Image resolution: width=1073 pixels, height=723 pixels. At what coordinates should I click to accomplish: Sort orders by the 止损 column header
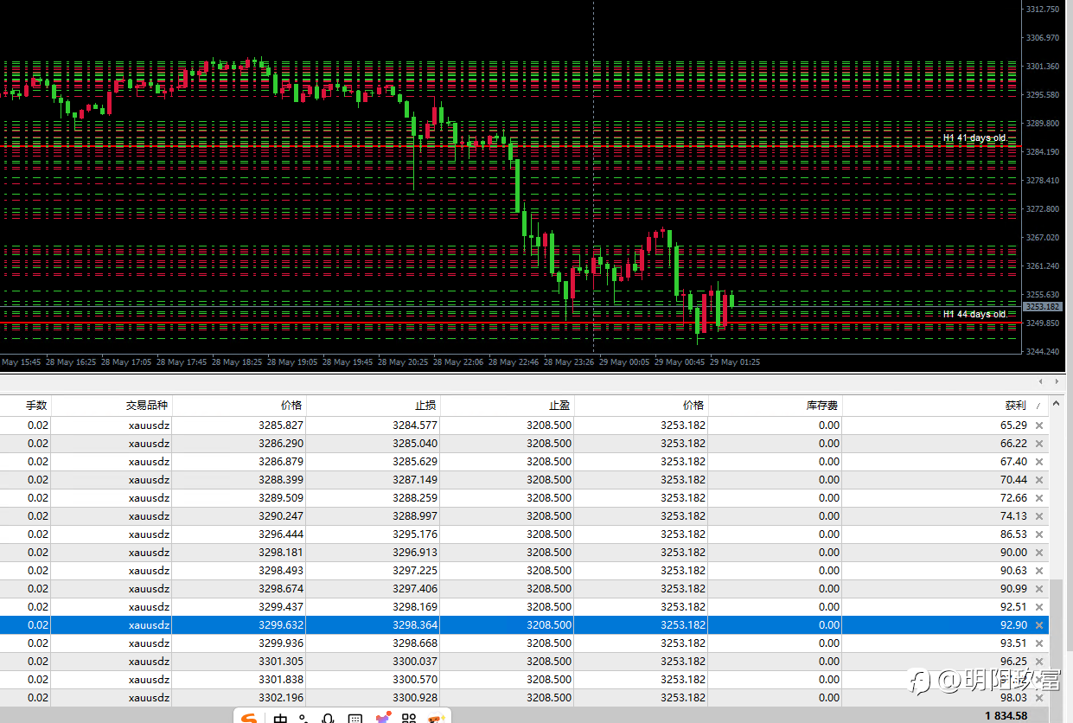coord(425,405)
